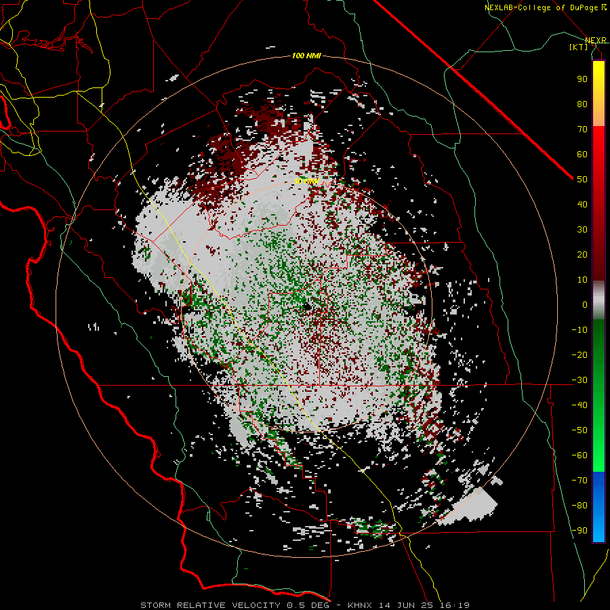Click the 40 value on the color scale

582,204
